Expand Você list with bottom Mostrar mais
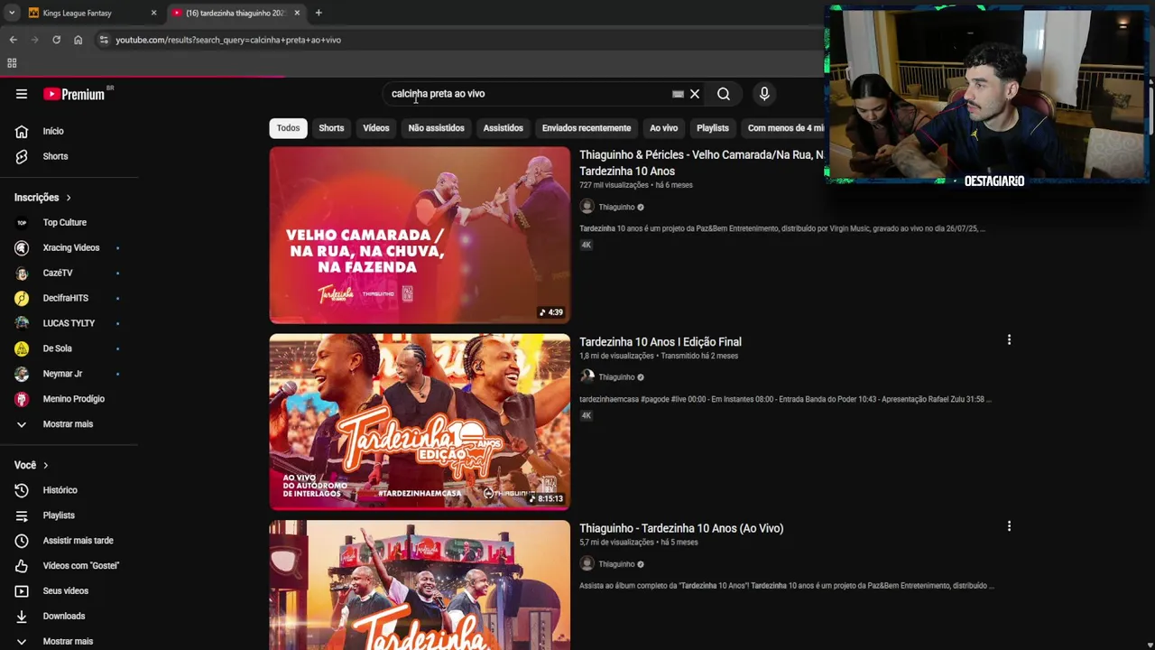This screenshot has height=650, width=1155. [69, 641]
